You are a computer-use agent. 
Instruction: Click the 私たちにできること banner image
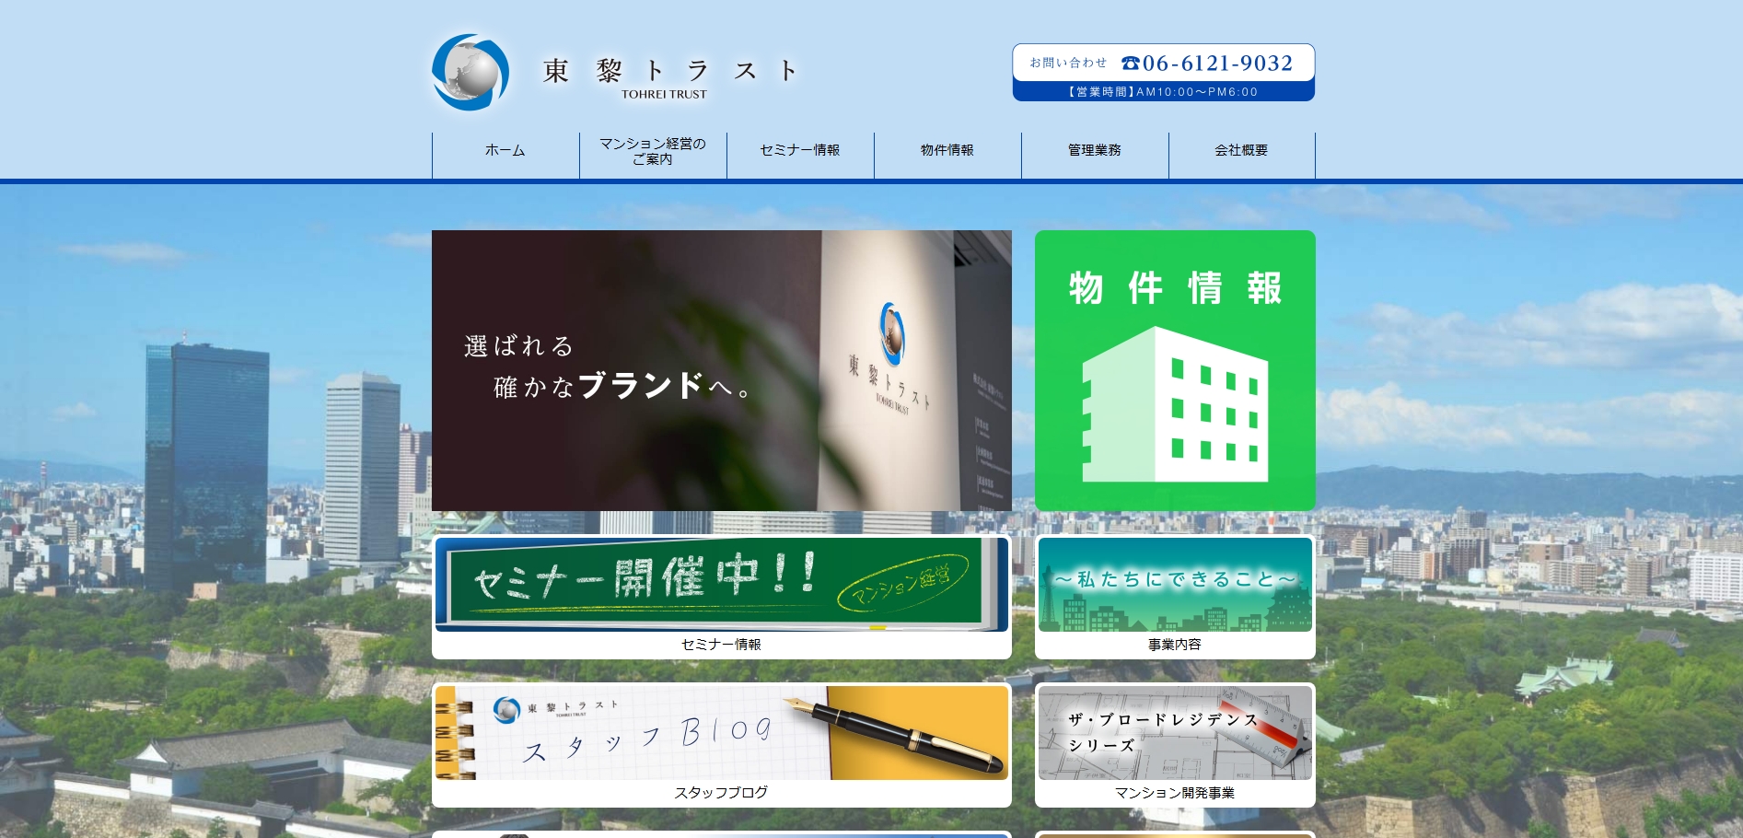[x=1175, y=583]
